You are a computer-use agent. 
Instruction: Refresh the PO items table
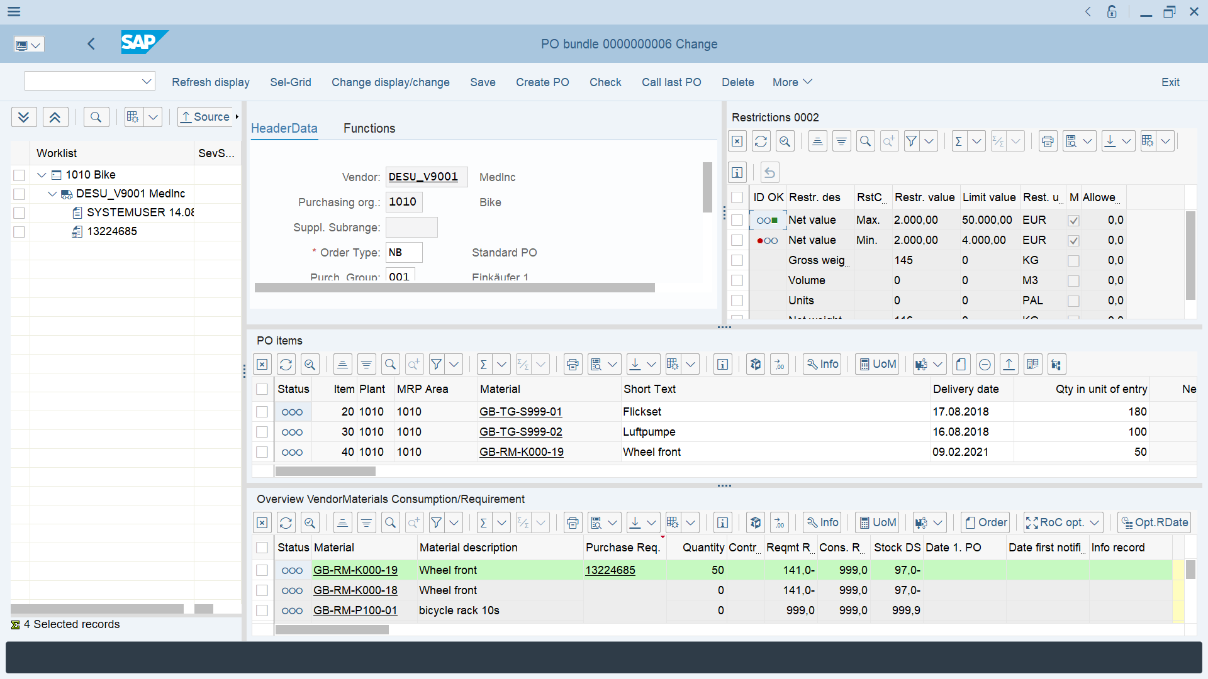coord(286,364)
